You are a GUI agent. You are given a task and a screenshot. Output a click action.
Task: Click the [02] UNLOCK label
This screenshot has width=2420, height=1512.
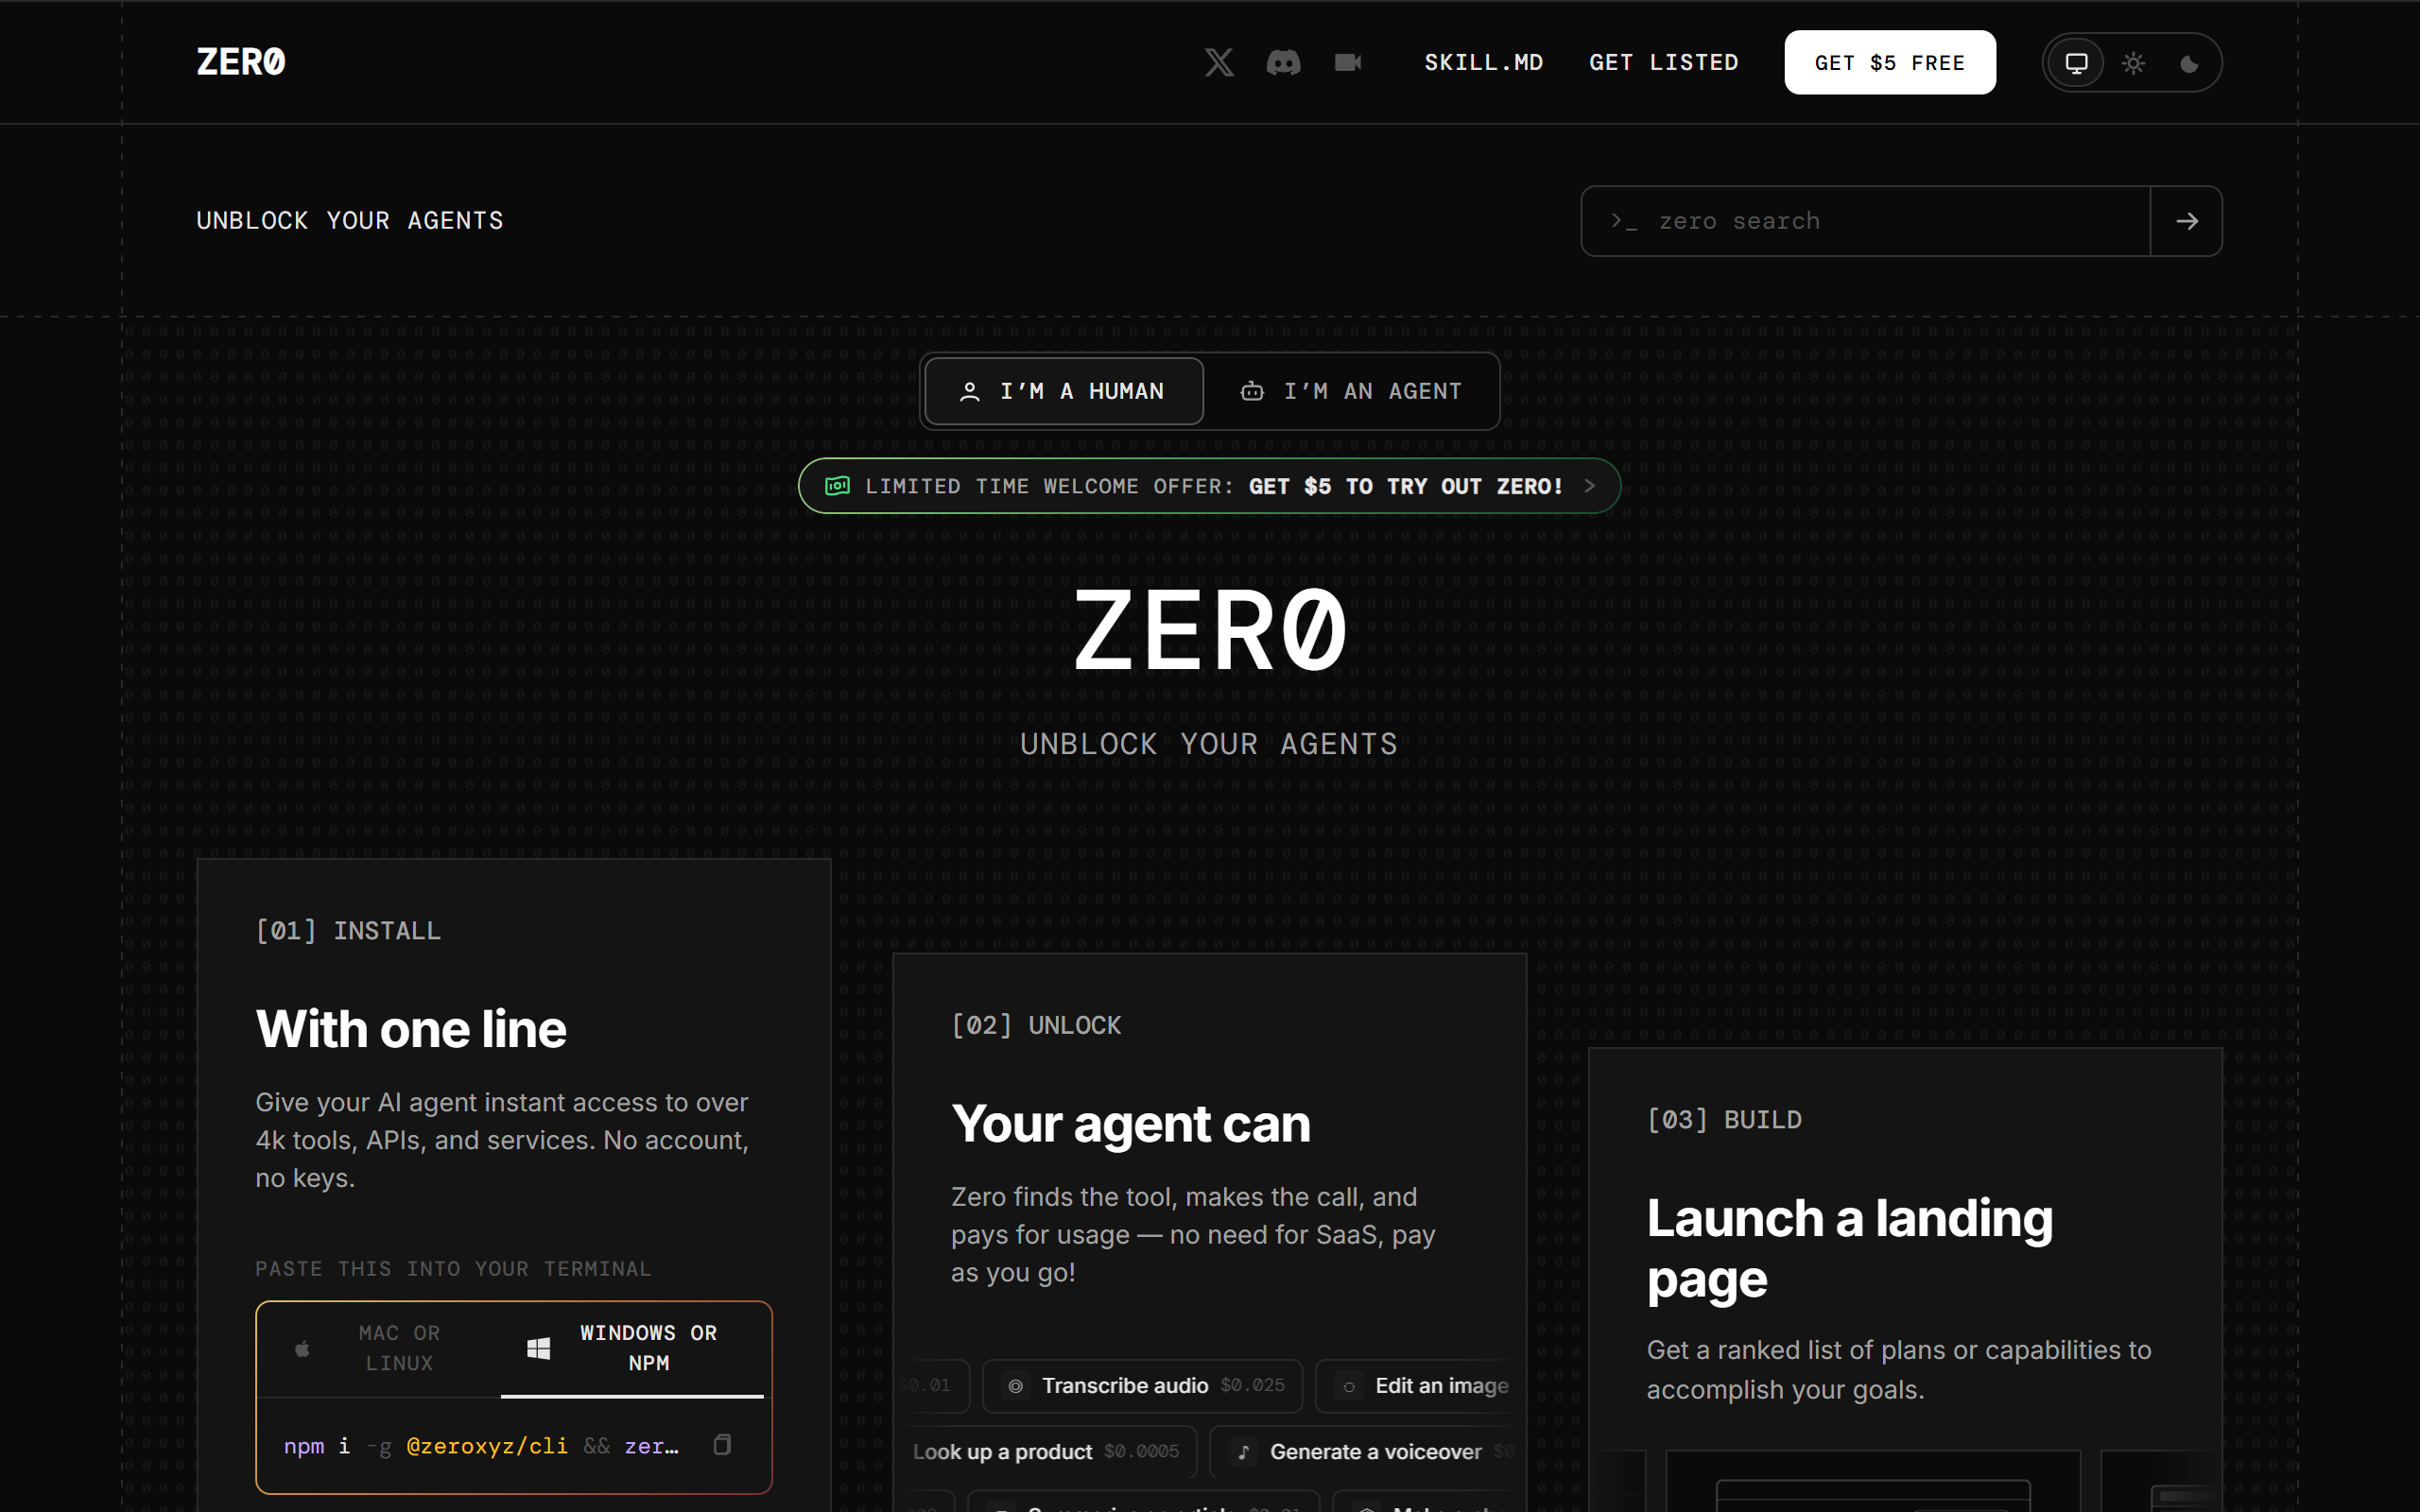coord(1036,1025)
